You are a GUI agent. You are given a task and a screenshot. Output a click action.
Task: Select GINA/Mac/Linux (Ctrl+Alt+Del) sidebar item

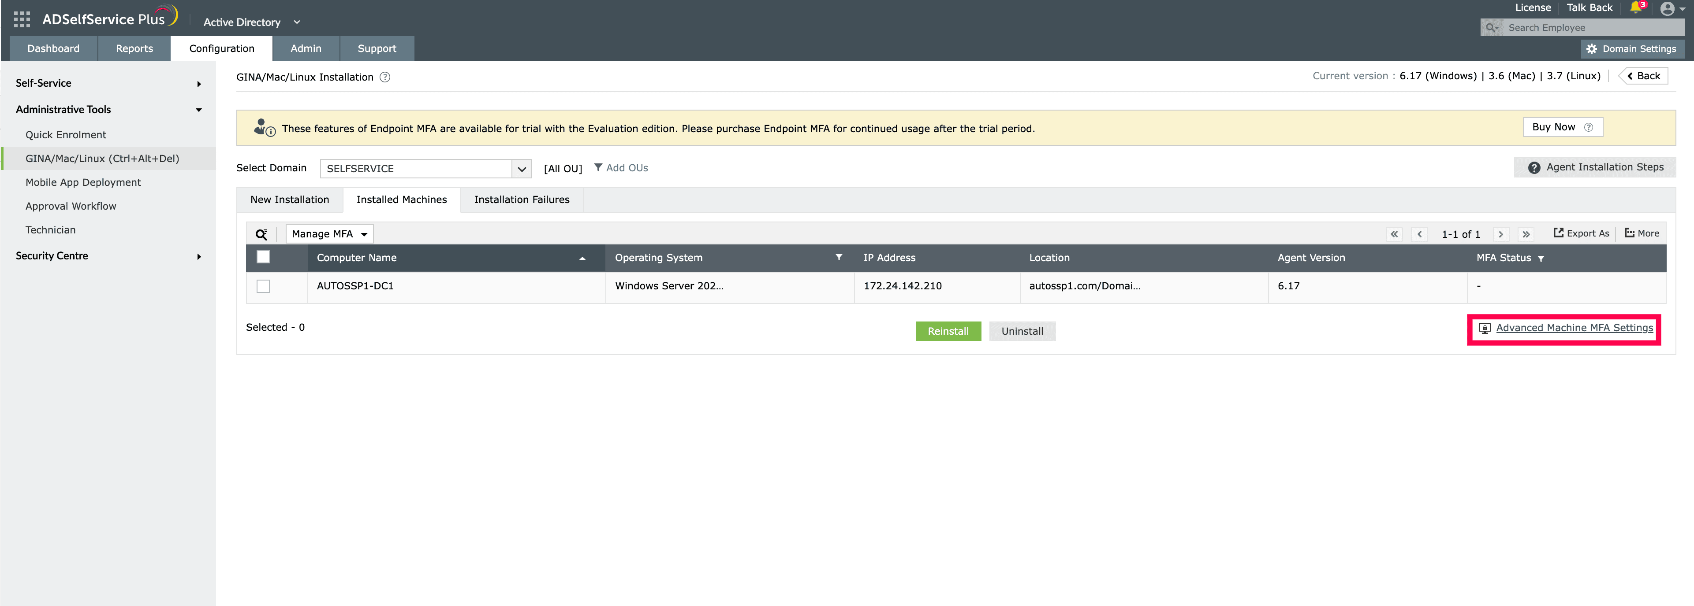coord(108,158)
